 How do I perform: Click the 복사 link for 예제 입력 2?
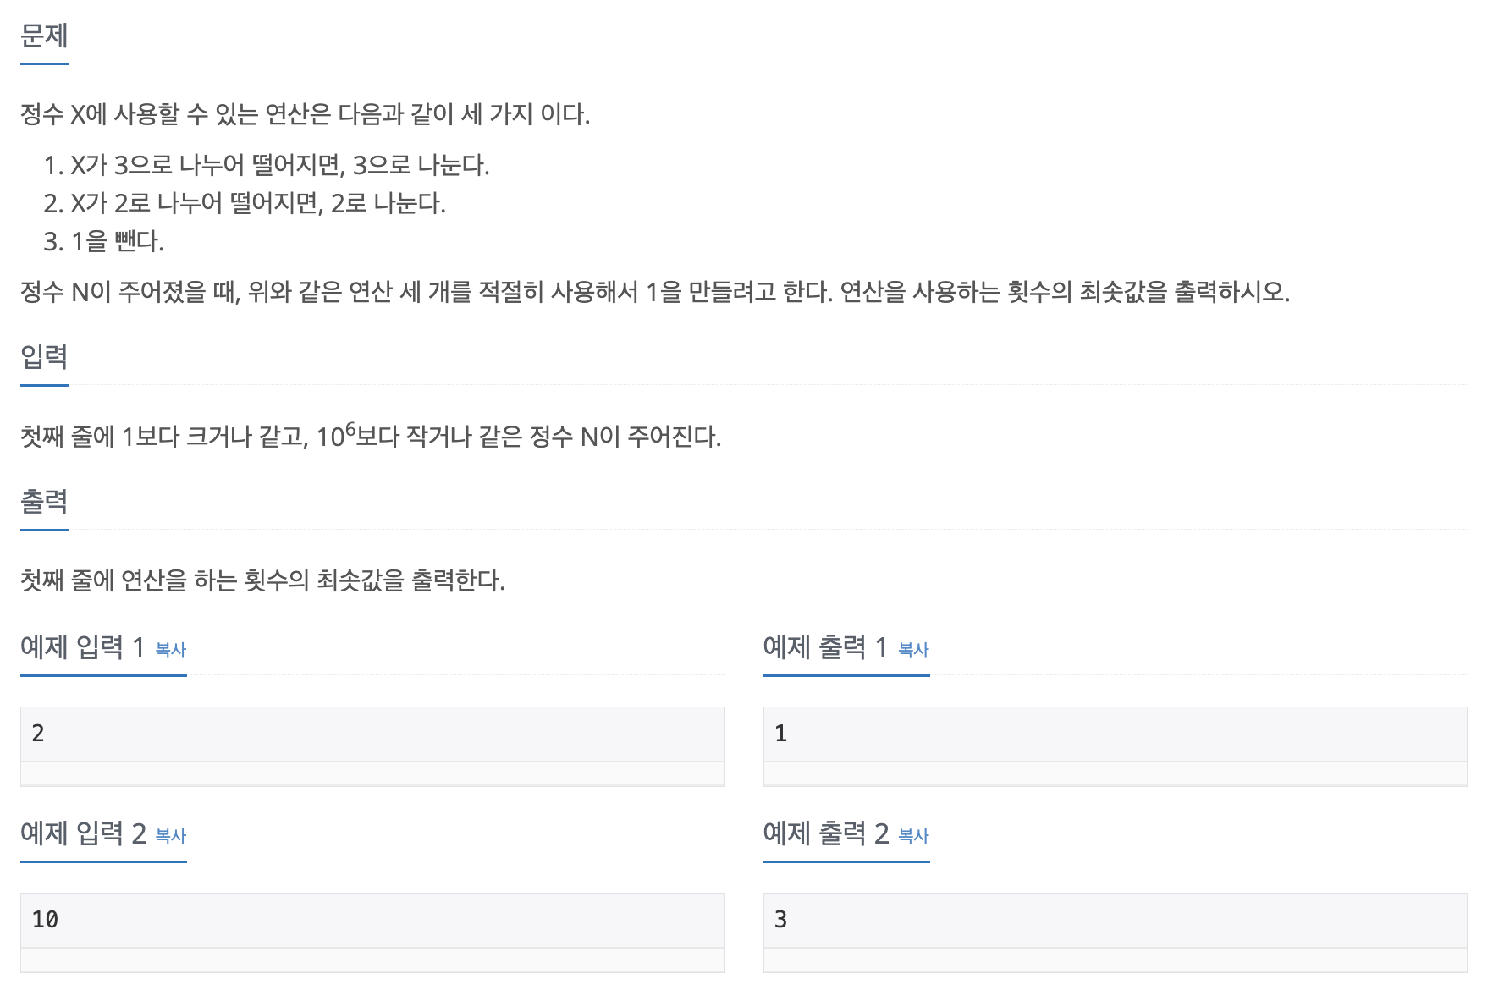tap(171, 836)
